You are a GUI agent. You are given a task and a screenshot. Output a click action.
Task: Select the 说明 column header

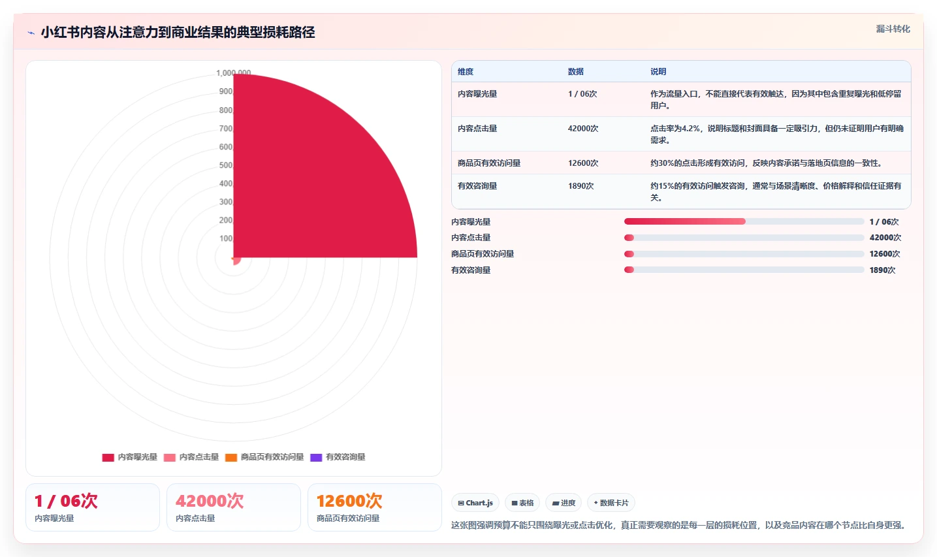(658, 72)
